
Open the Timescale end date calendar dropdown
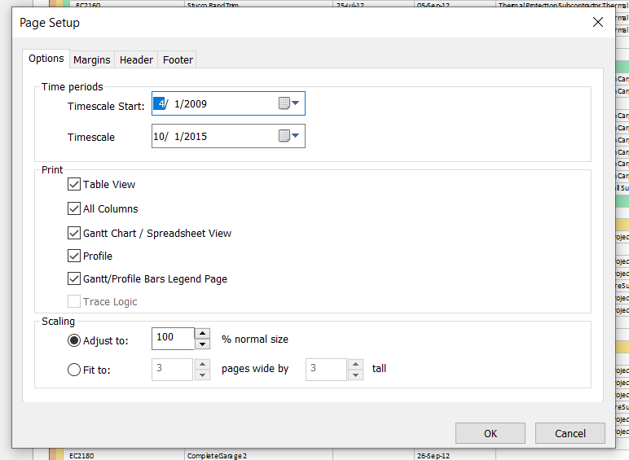289,136
